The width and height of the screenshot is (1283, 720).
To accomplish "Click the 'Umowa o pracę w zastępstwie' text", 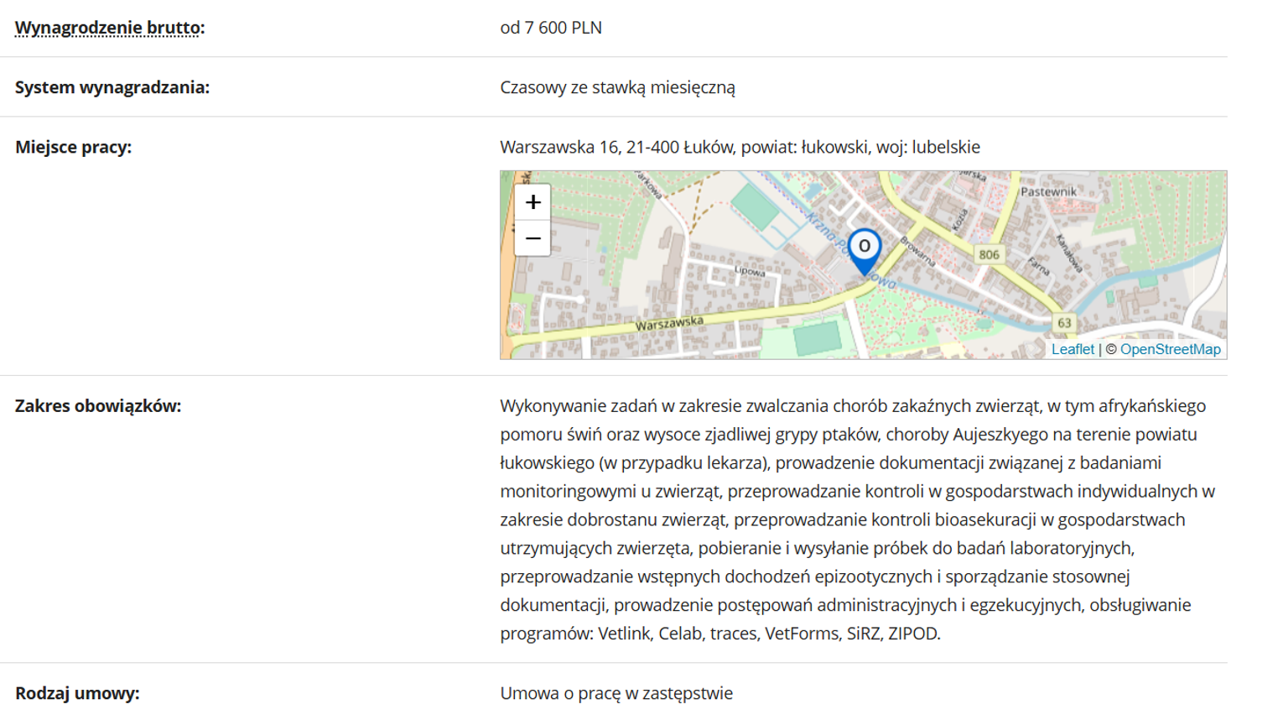I will pyautogui.click(x=616, y=693).
